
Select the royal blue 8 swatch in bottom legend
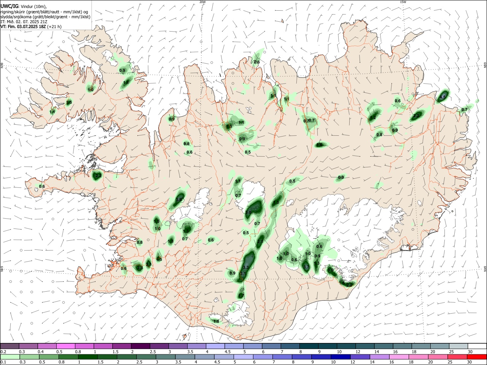pos(301,357)
